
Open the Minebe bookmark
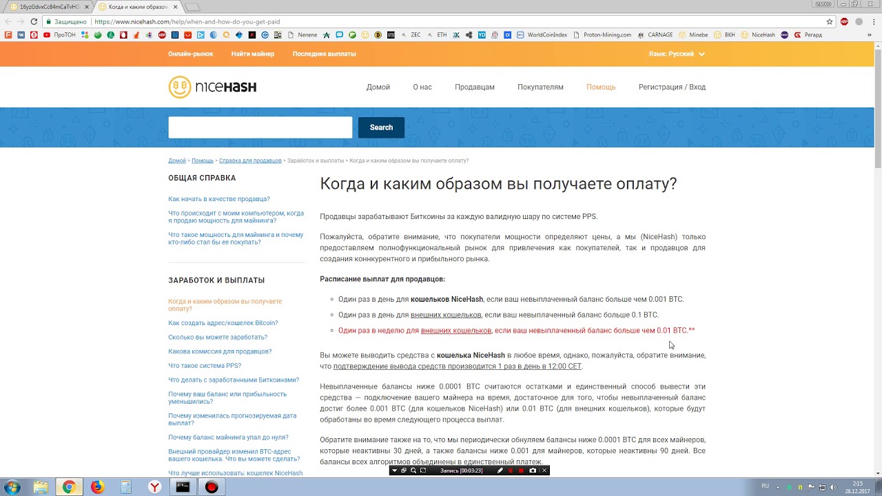693,34
